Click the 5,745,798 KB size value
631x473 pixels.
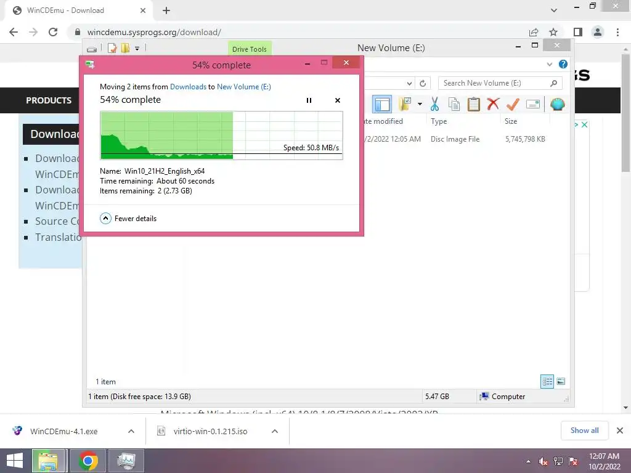tap(525, 139)
